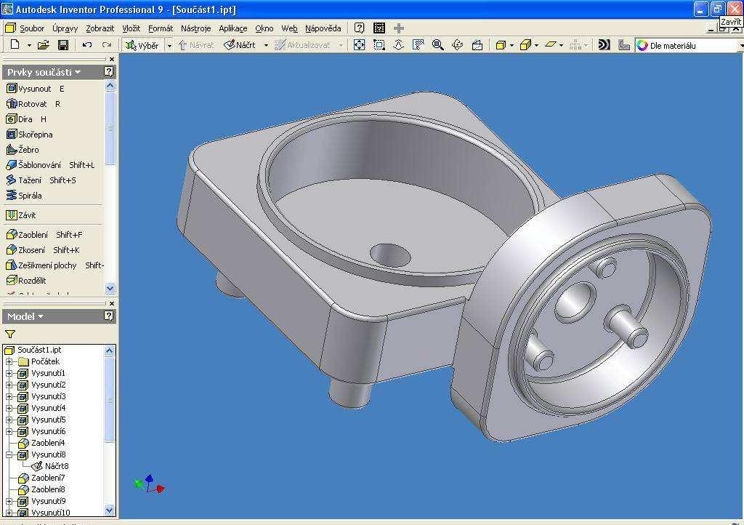
Task: Select the Zaoblení fillet tool
Action: point(44,234)
